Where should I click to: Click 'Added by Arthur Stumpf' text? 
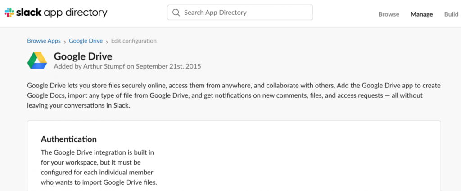point(90,66)
